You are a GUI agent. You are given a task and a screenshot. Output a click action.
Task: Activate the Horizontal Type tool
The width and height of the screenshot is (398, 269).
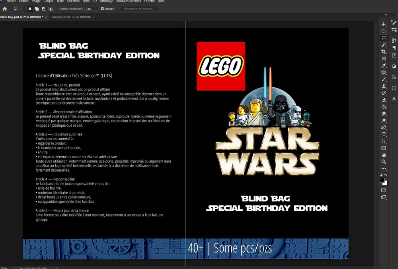click(384, 134)
